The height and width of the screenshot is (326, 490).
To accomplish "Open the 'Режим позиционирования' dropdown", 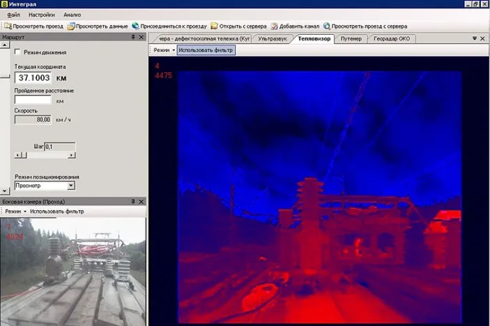I will click(x=71, y=186).
